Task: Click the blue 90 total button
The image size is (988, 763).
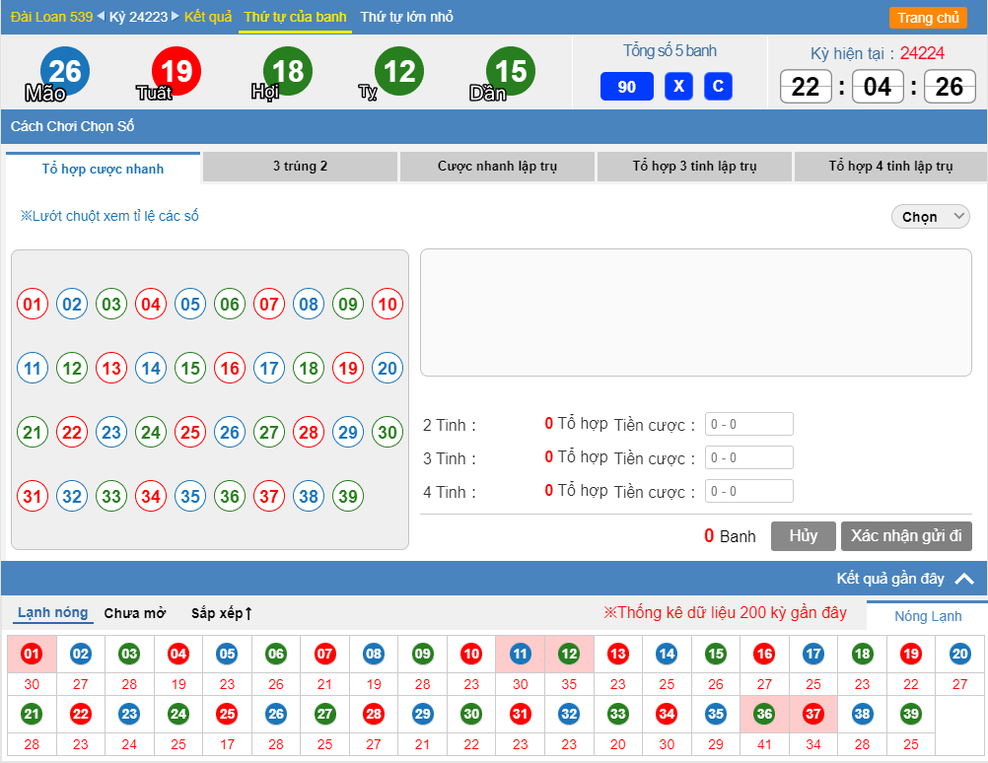Action: [x=627, y=87]
